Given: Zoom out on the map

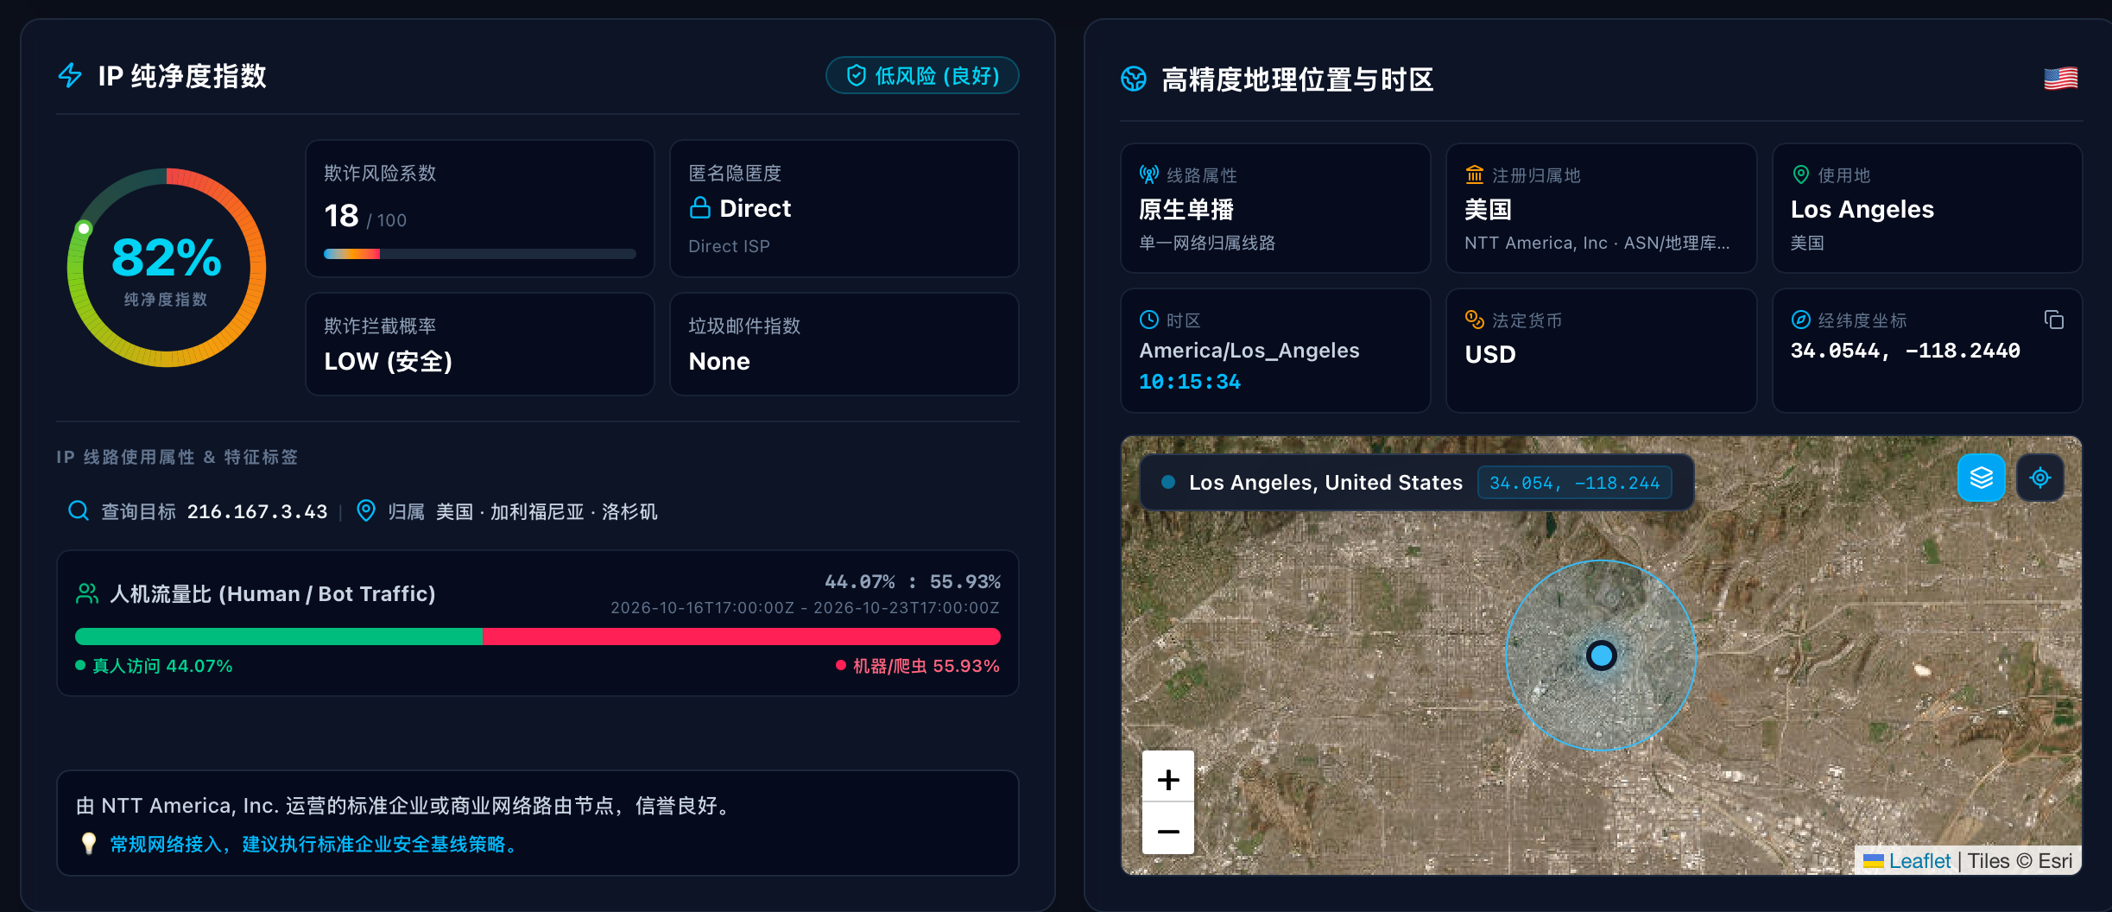Looking at the screenshot, I should (x=1168, y=830).
